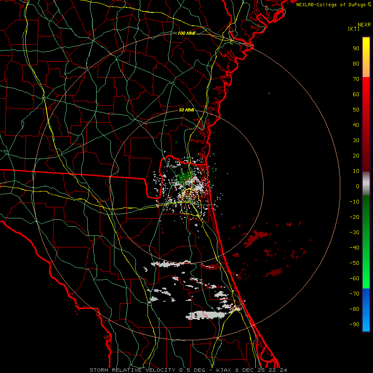Click the 0 value on the velocity scale

pos(358,186)
